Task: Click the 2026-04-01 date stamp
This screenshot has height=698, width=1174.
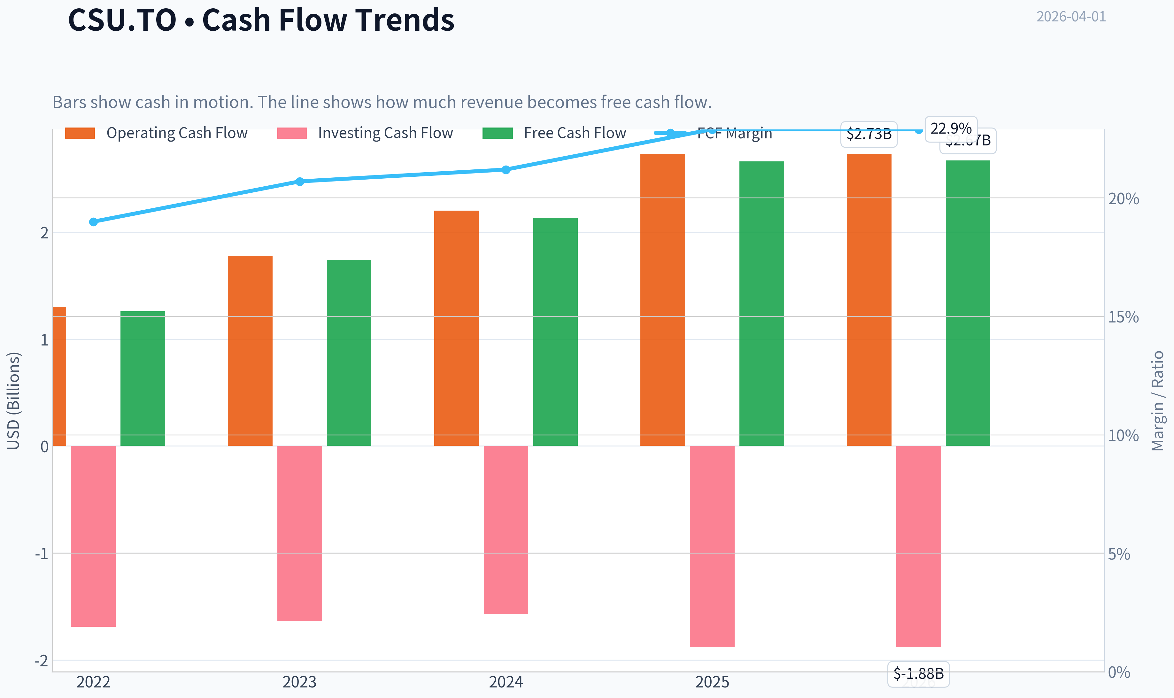Action: (1071, 17)
